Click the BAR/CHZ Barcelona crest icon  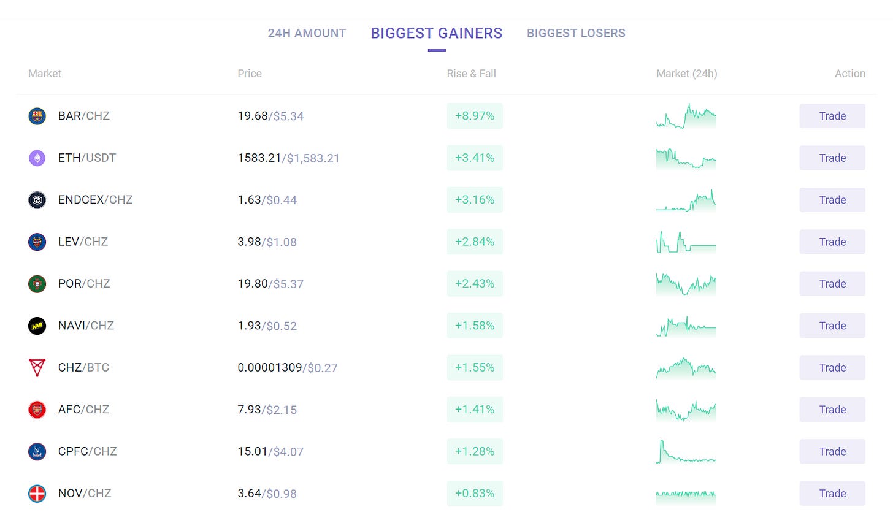[x=37, y=116]
